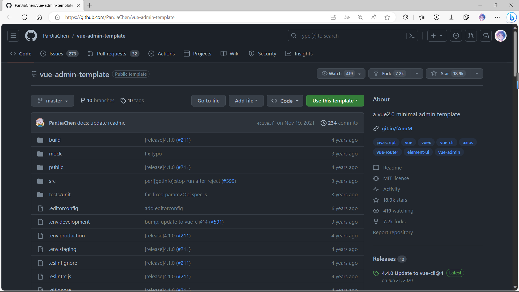Open the hamburger navigation menu icon
Image resolution: width=519 pixels, height=292 pixels.
(x=13, y=36)
